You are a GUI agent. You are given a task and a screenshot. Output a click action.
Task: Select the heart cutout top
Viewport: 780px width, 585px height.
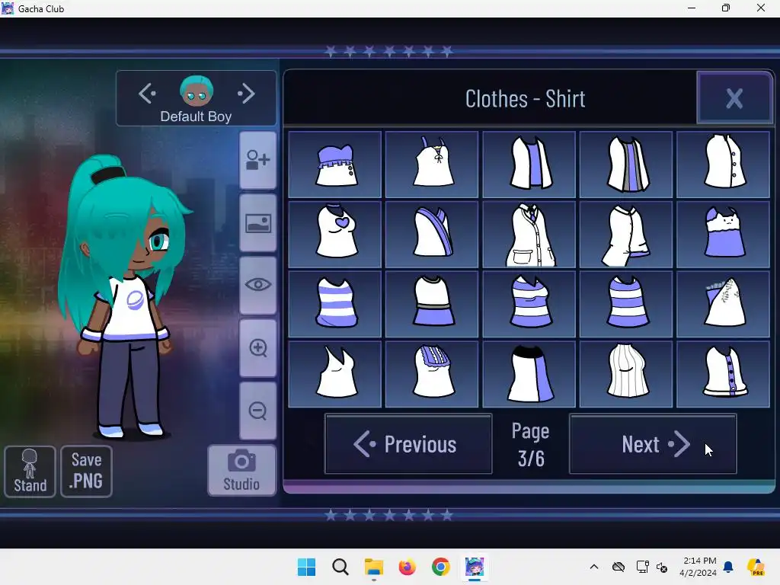coord(335,235)
